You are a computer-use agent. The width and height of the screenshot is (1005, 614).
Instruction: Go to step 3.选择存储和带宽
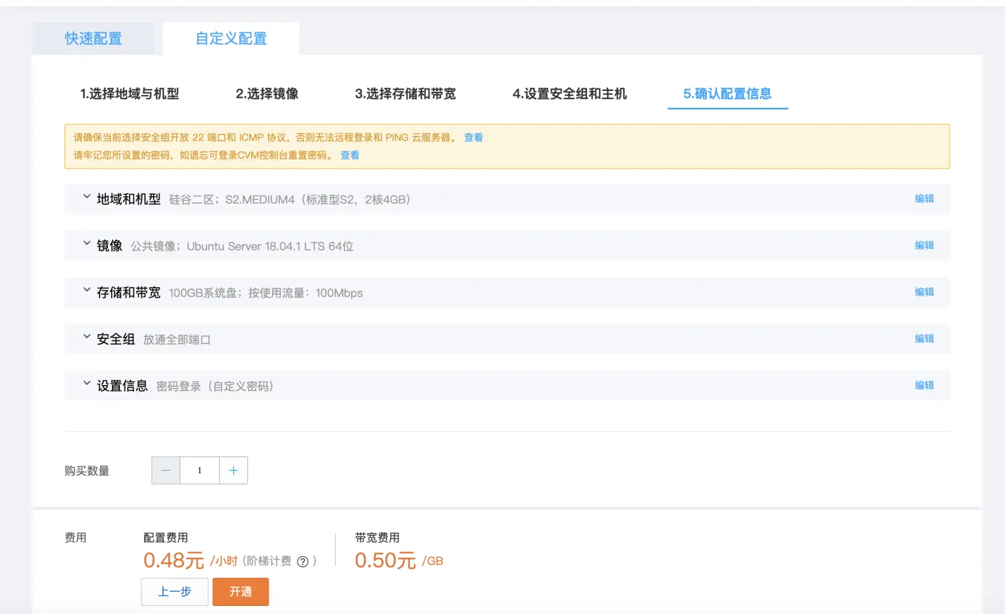coord(405,94)
